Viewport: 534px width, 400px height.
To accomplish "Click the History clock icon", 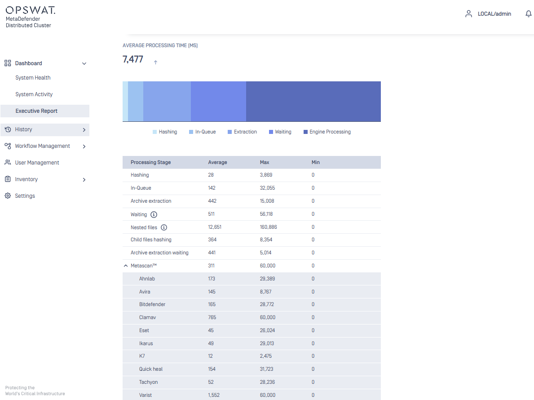I will 8,129.
